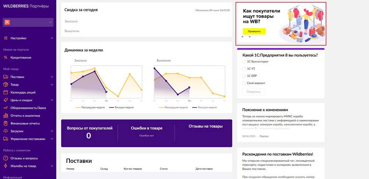Click the Цены и скидки tag icon

[5, 100]
